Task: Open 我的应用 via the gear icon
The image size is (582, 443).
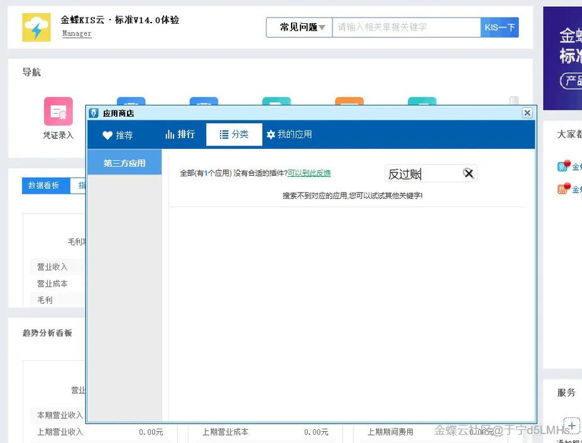Action: point(270,134)
